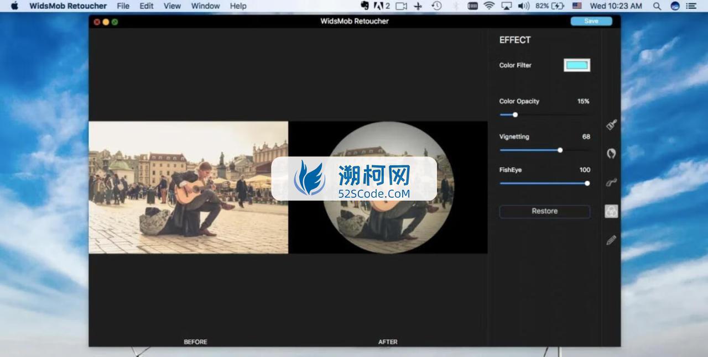Click the Vignetting slider handle

tap(560, 150)
